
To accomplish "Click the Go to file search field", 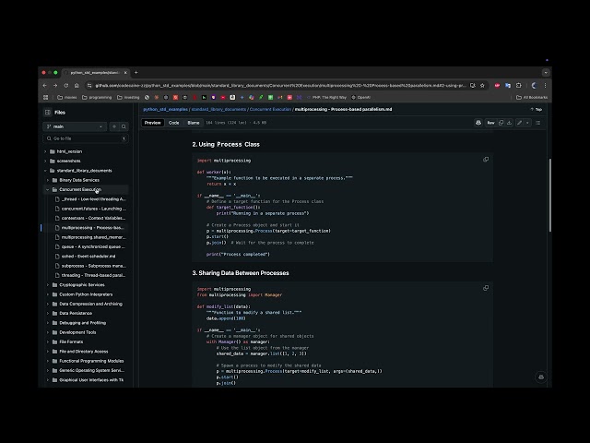I will click(x=86, y=138).
